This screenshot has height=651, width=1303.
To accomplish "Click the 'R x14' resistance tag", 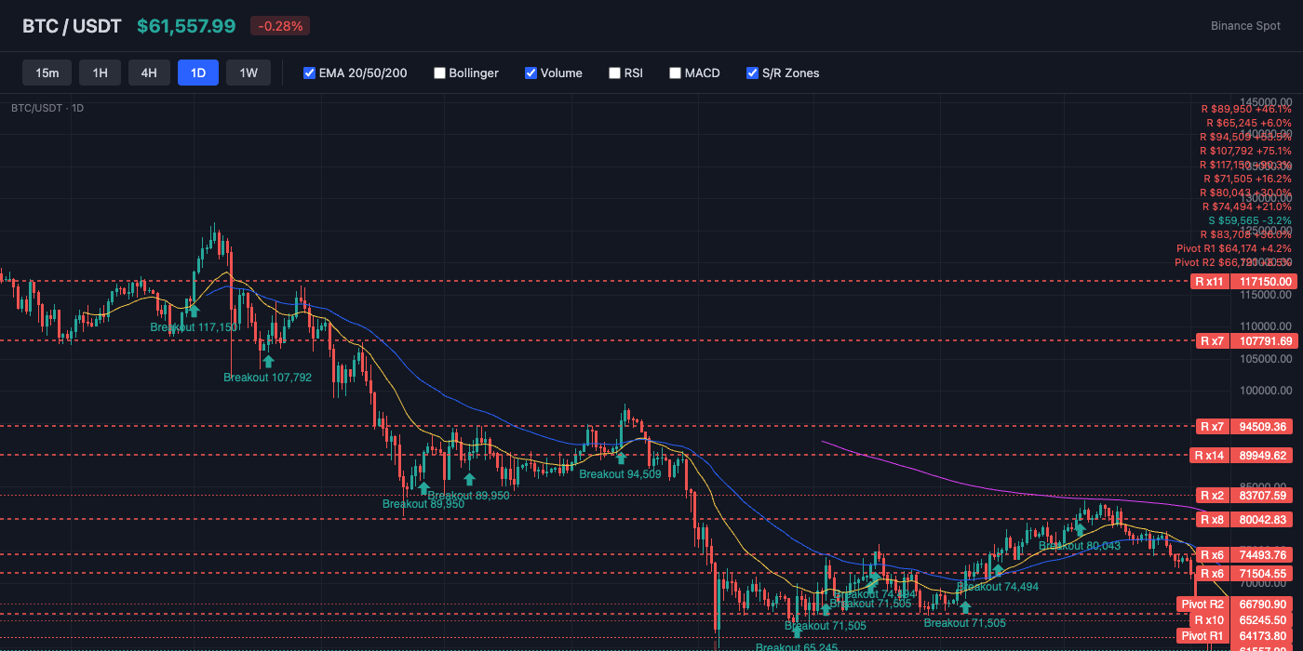I will [1211, 456].
